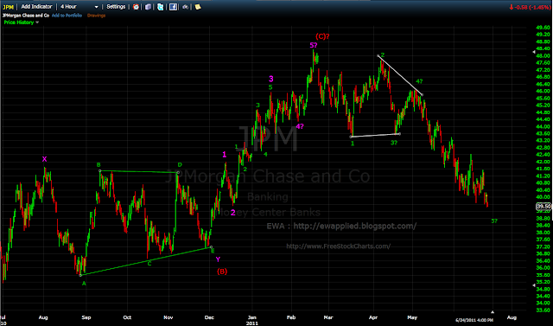Click the Drawings link
This screenshot has width=553, height=326.
pyautogui.click(x=96, y=16)
